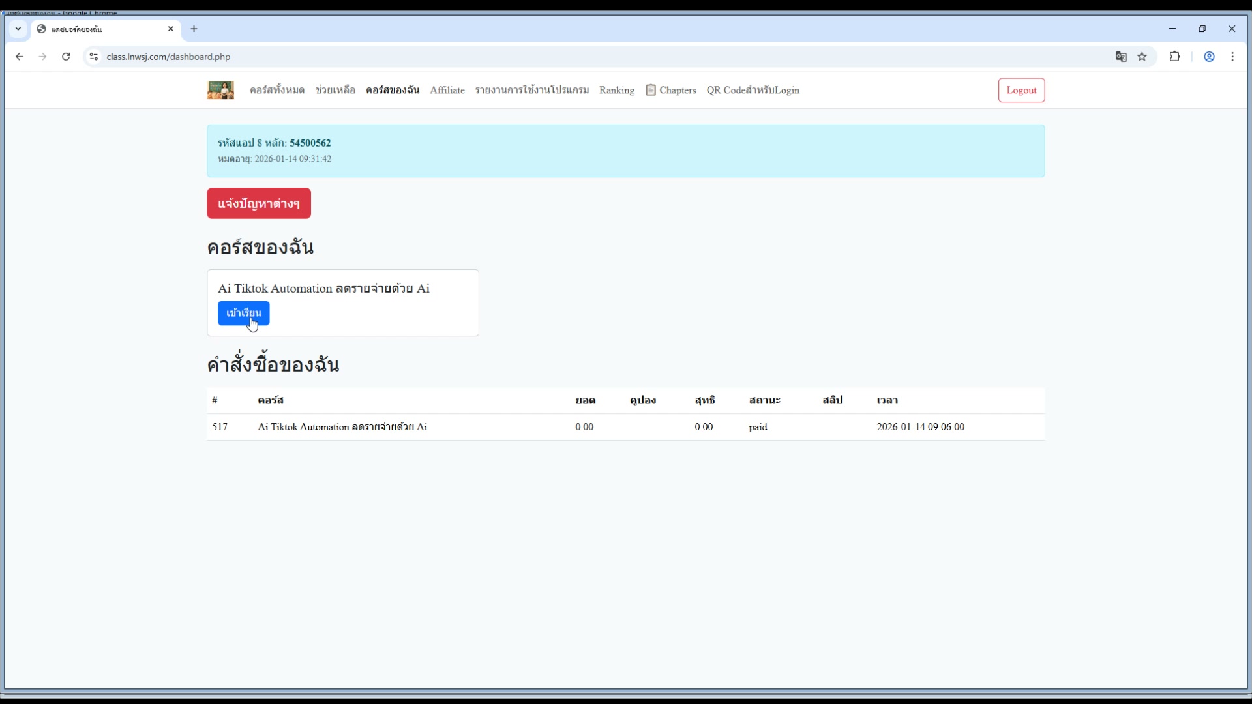1252x704 pixels.
Task: Click the red แจ้งปัญหาต่างๆ button
Action: point(259,203)
